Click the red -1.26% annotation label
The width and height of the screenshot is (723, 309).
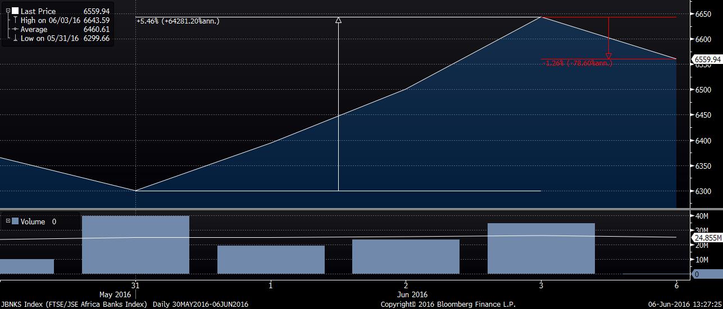pyautogui.click(x=577, y=63)
